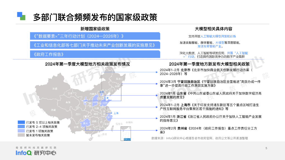The image size is (285, 160).
Task: Click the page number 5
Action: click(266, 148)
